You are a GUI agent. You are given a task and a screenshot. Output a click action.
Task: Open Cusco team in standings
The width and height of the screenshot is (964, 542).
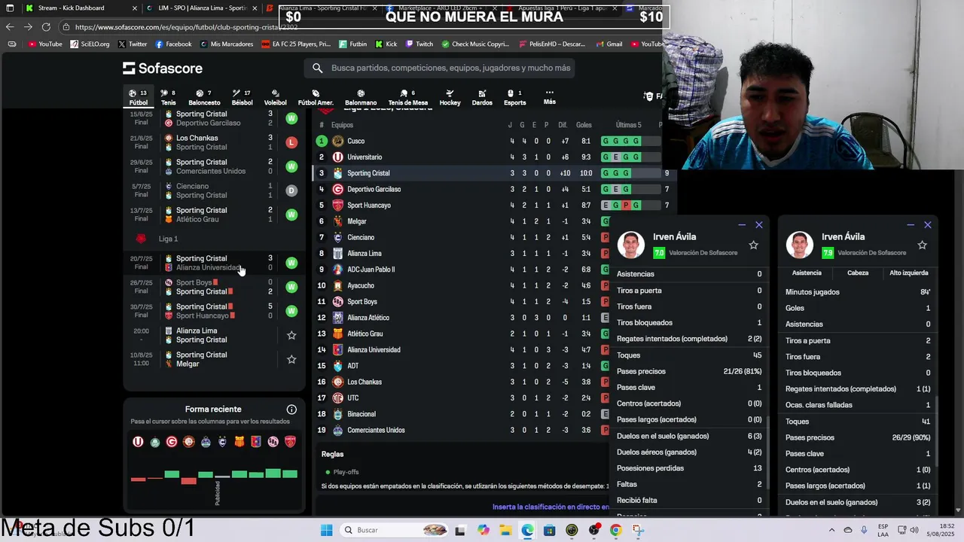point(355,141)
